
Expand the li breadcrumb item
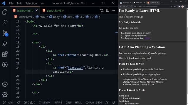tap(90, 17)
